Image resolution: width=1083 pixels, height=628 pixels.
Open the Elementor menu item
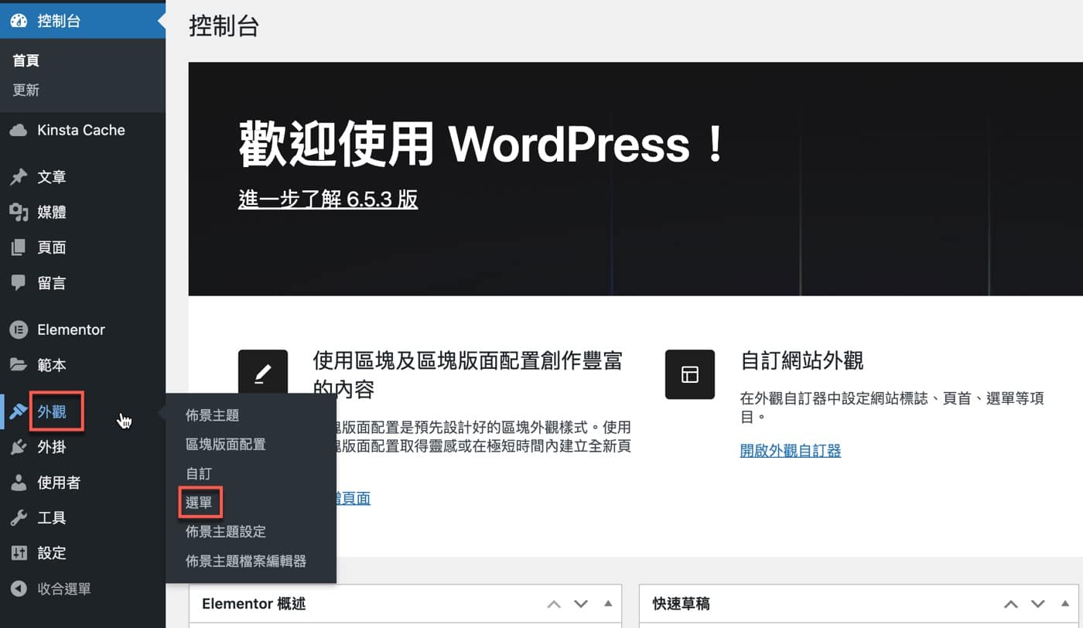pos(83,329)
